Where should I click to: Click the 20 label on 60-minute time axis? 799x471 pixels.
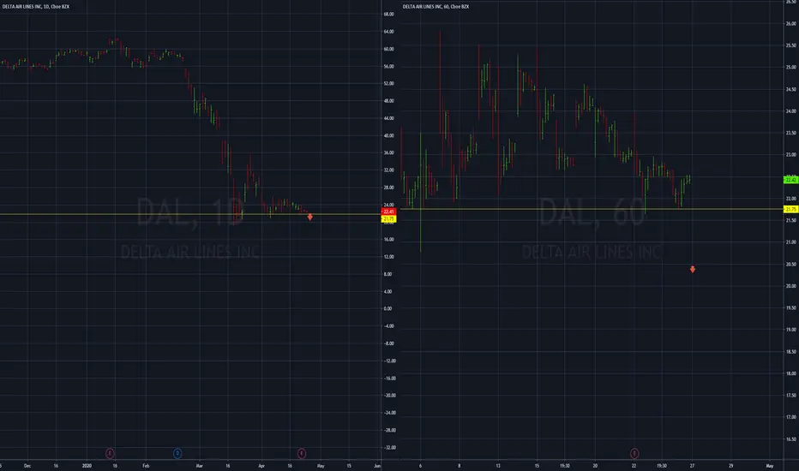(595, 466)
